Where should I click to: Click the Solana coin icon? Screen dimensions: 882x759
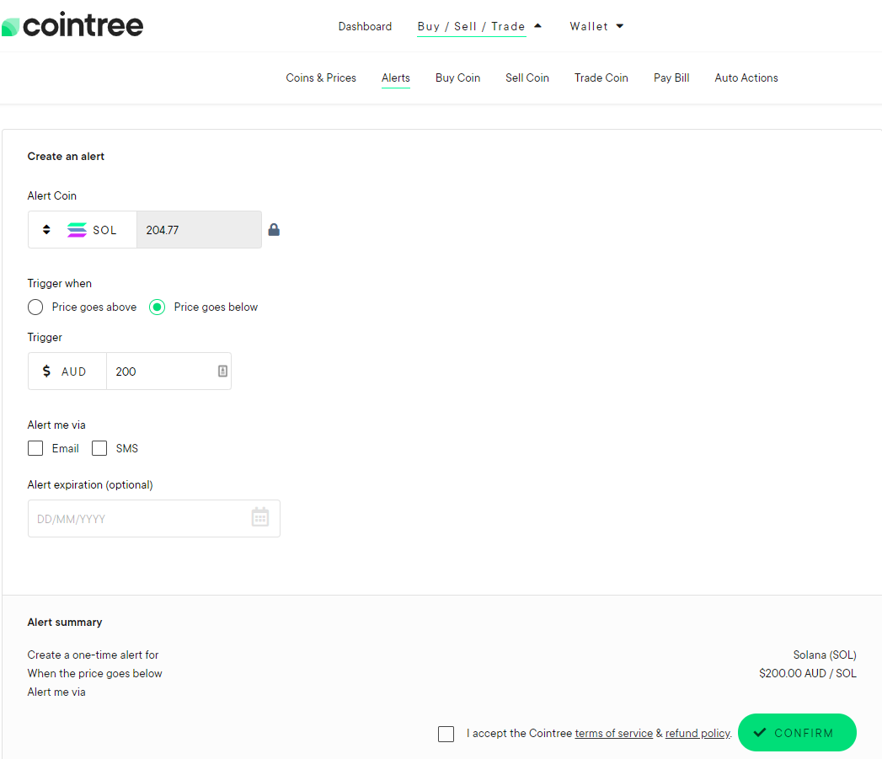click(x=77, y=230)
